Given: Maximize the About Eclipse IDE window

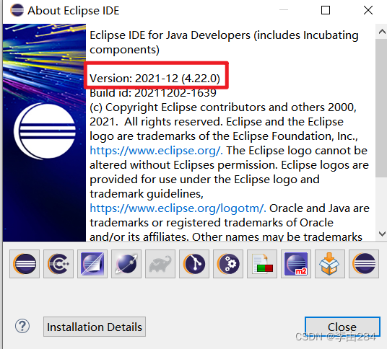Looking at the screenshot, I should click(x=326, y=10).
